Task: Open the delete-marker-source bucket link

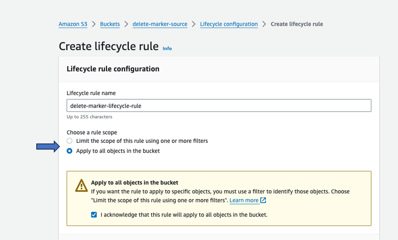Action: [160, 24]
